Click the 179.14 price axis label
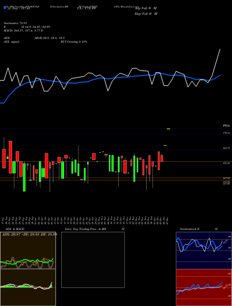 [226, 133]
